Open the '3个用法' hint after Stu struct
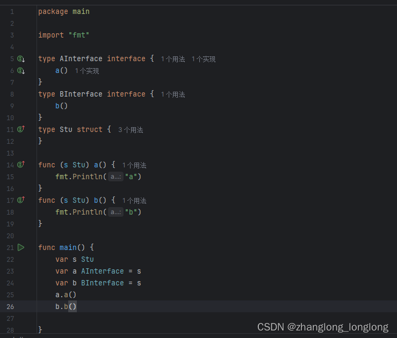Viewport: 397px width, 338px height. tap(131, 130)
